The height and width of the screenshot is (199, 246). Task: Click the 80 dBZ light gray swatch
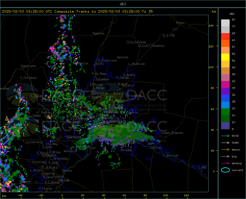(225, 23)
